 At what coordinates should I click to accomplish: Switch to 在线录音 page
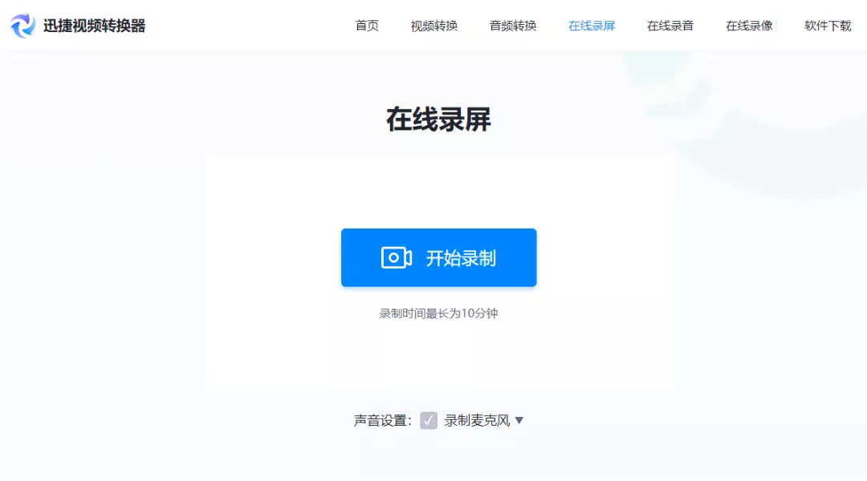(670, 26)
